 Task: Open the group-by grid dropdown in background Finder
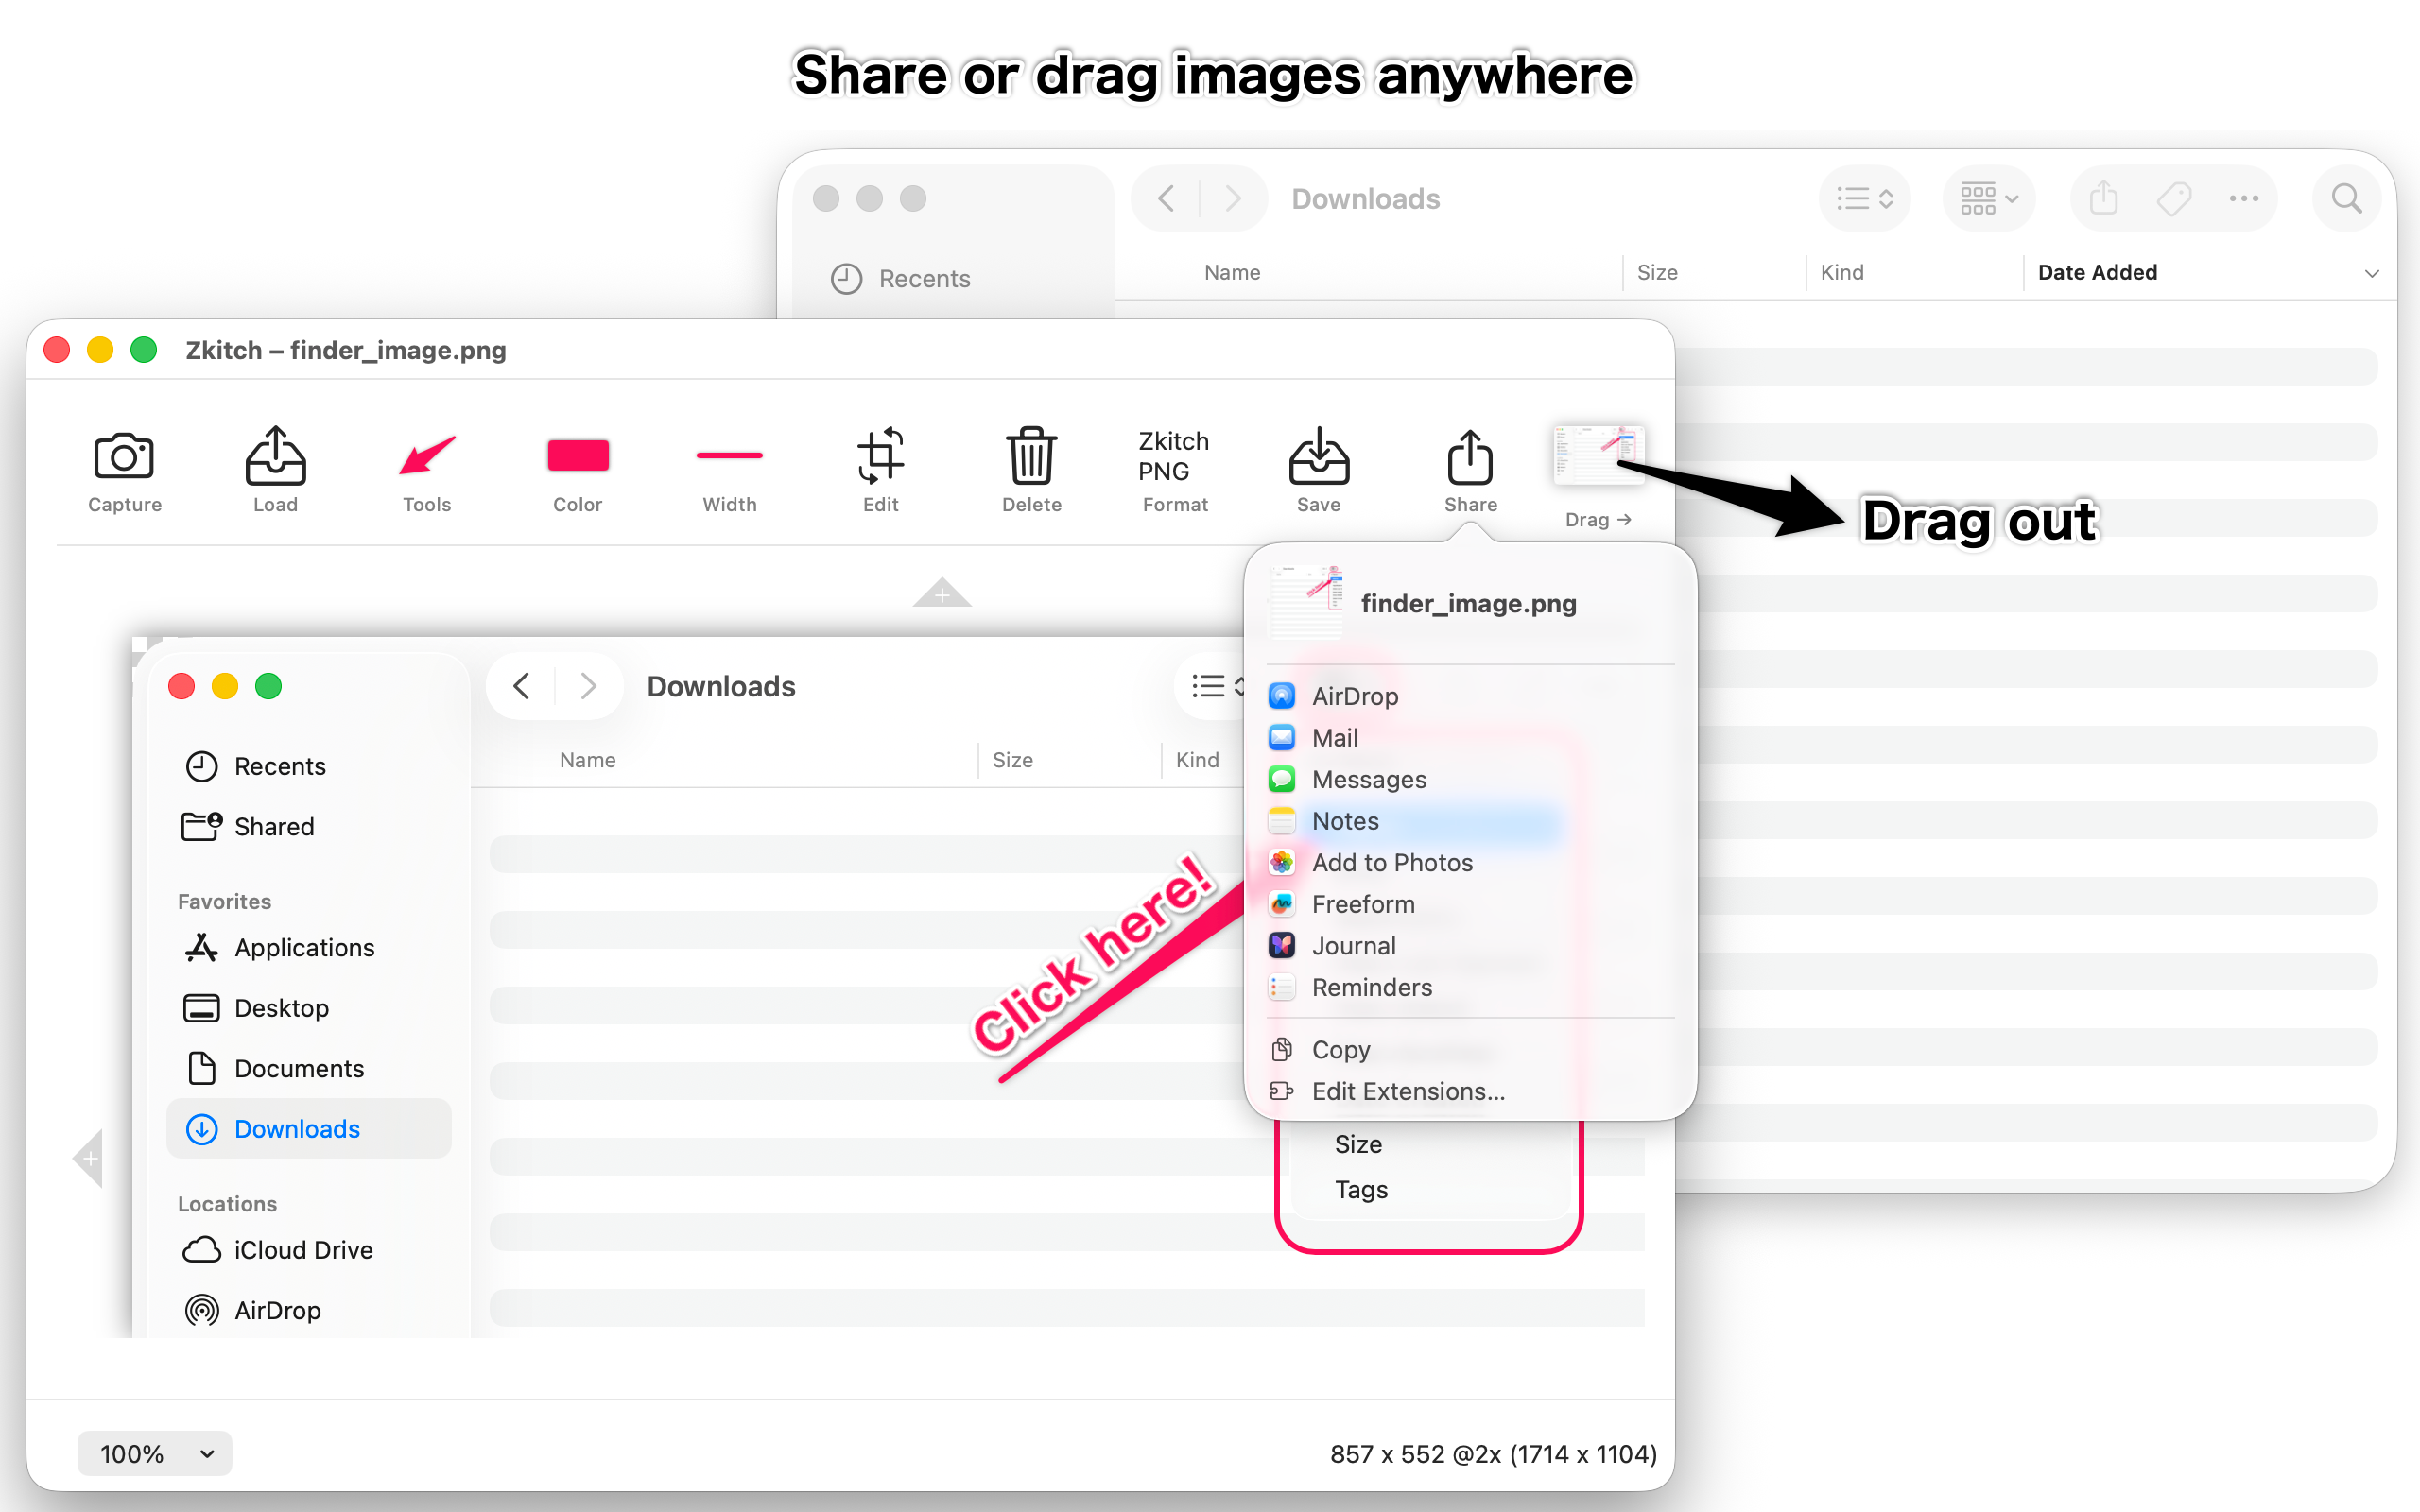1988,198
